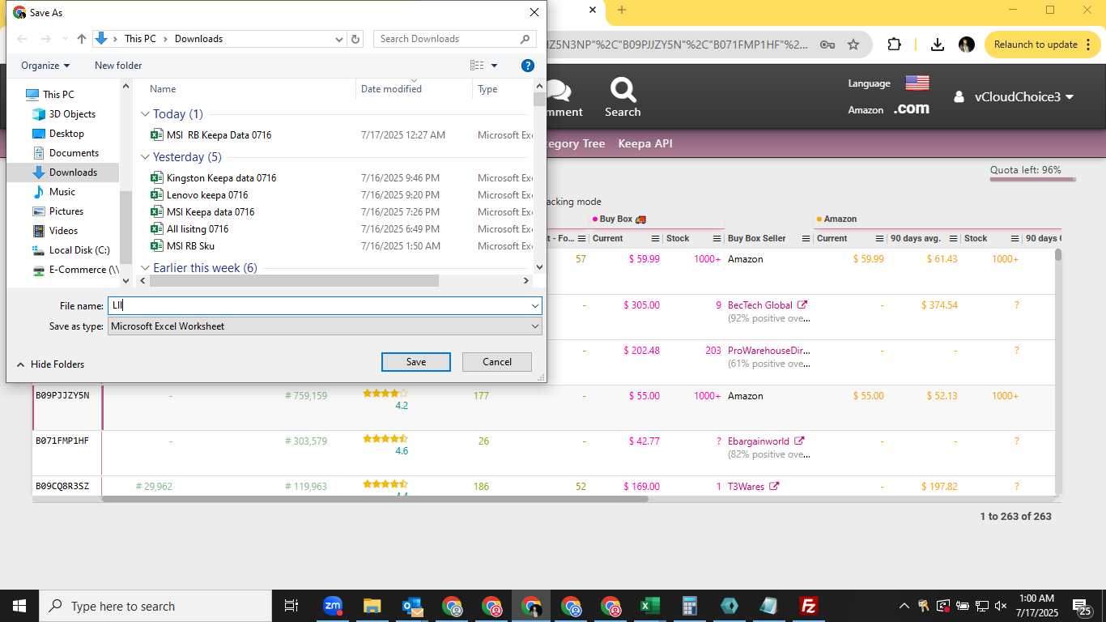Image resolution: width=1106 pixels, height=622 pixels.
Task: Click the Keepa table horizontal scrollbar
Action: tap(375, 499)
